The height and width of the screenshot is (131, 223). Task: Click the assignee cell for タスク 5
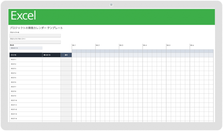52,78
